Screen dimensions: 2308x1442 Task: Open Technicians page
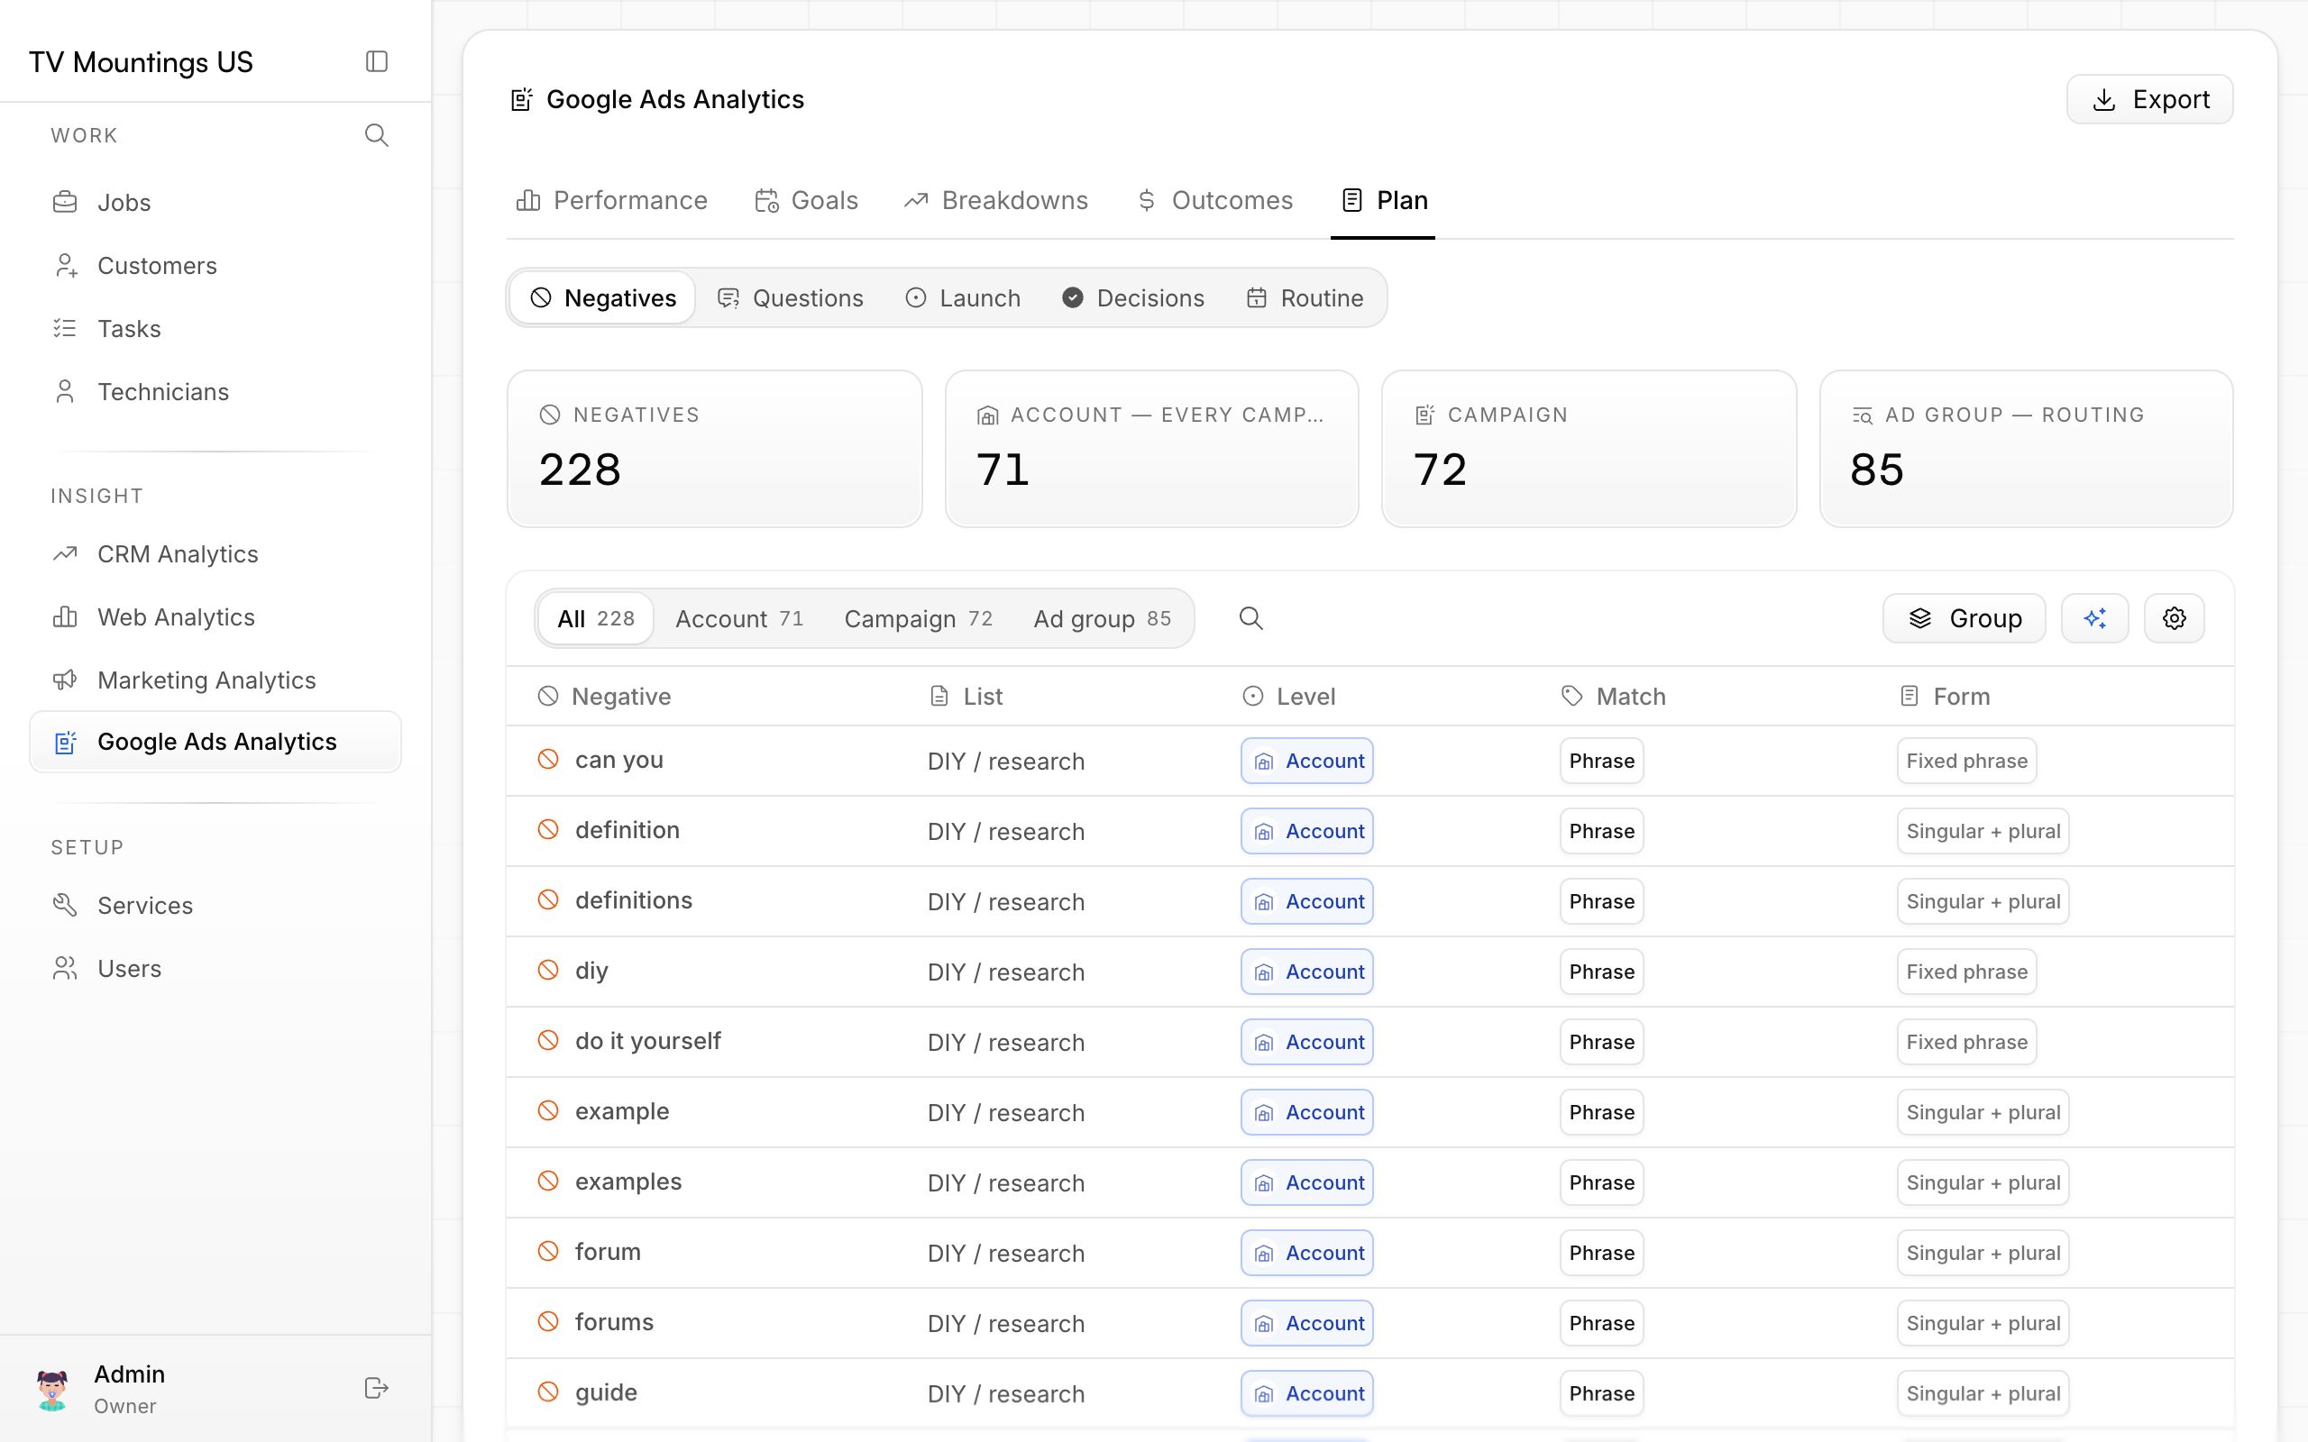pos(215,391)
